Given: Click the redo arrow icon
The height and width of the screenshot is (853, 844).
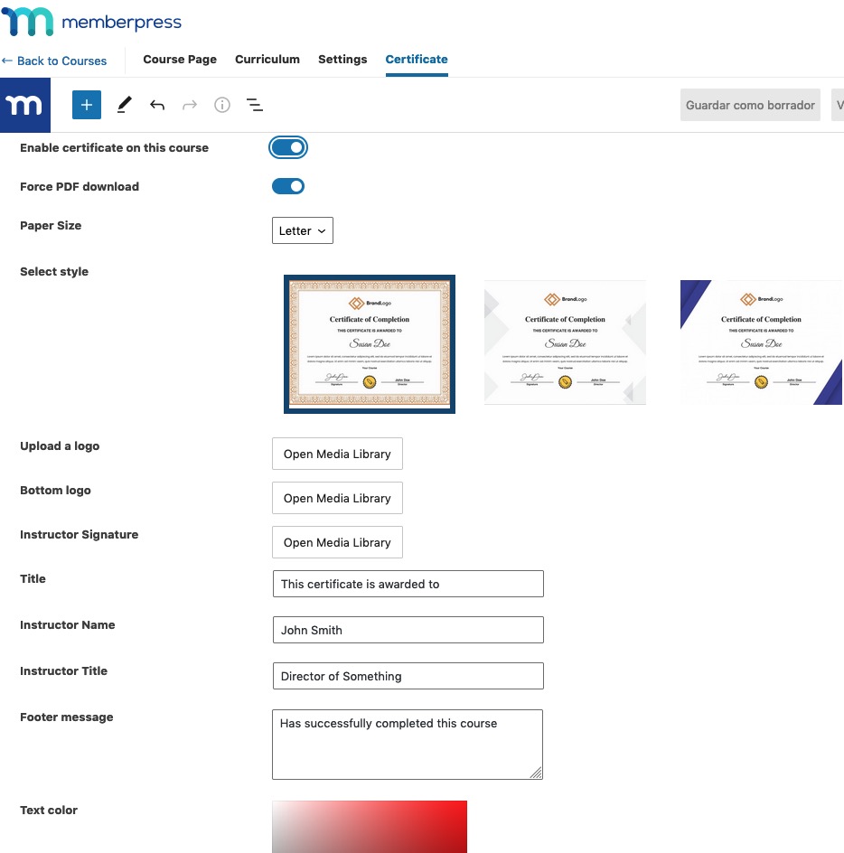Looking at the screenshot, I should click(190, 105).
